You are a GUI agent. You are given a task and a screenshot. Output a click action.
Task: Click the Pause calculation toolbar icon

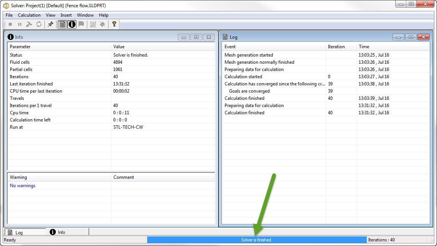pos(20,24)
